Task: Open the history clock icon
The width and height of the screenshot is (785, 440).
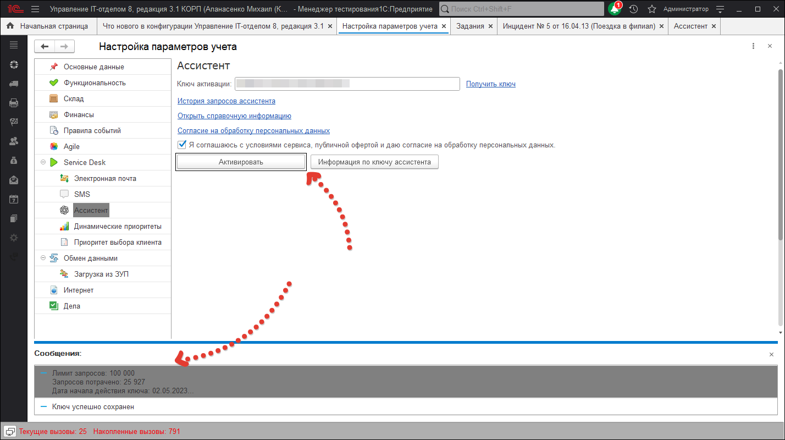Action: pos(633,9)
